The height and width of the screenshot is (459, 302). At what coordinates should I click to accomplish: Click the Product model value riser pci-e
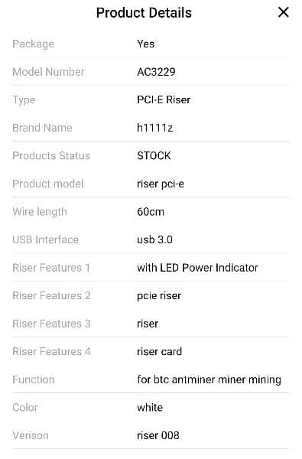click(161, 184)
